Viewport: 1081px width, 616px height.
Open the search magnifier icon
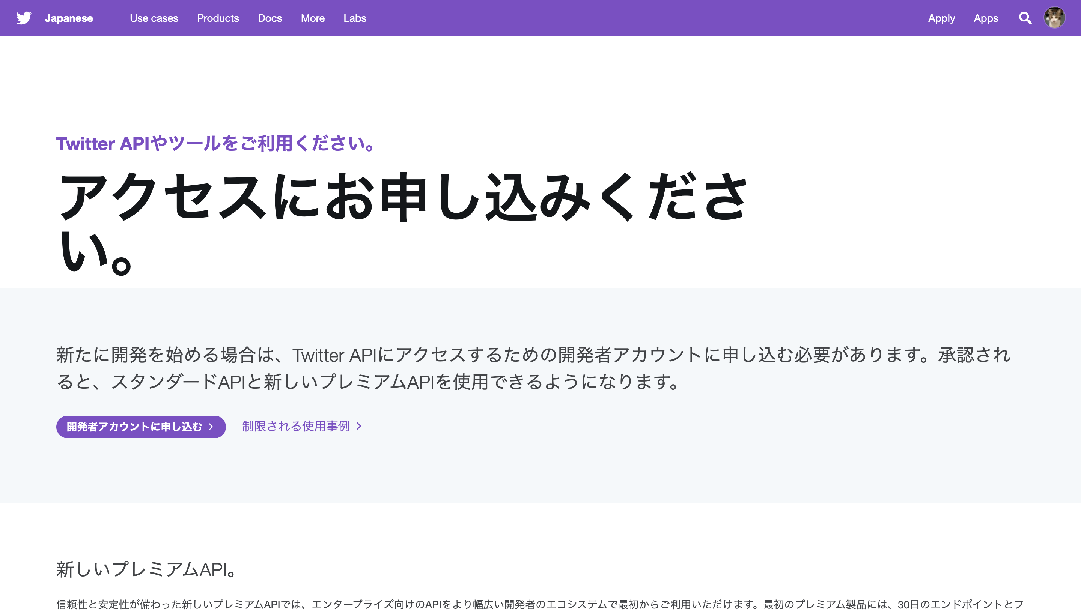[x=1025, y=18]
